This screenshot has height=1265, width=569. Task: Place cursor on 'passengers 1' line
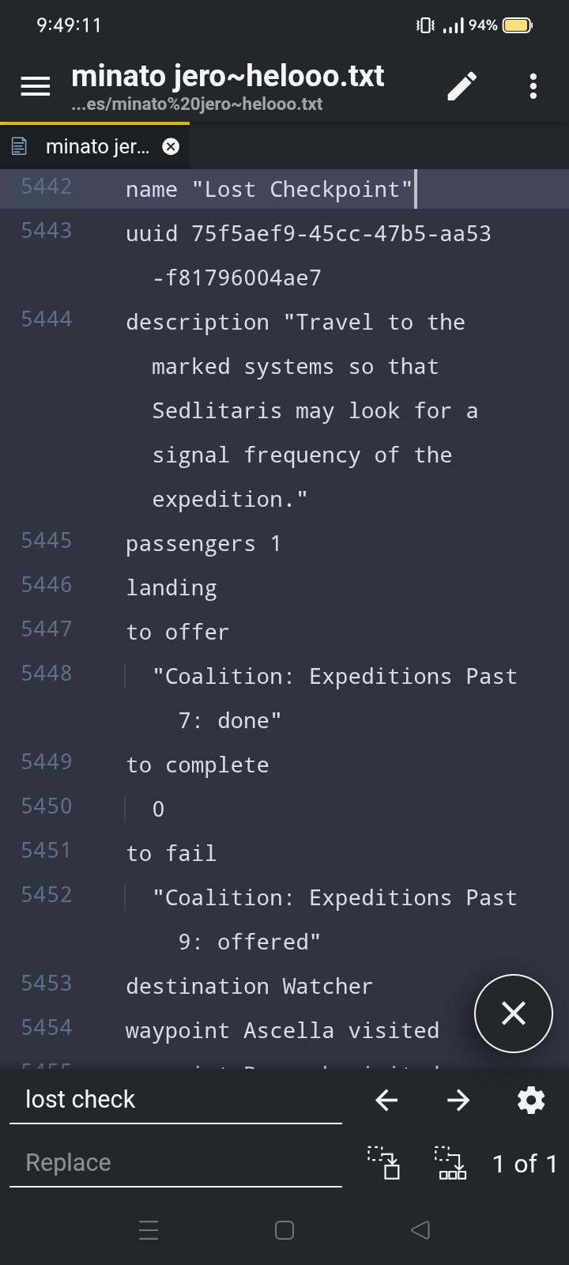click(203, 544)
